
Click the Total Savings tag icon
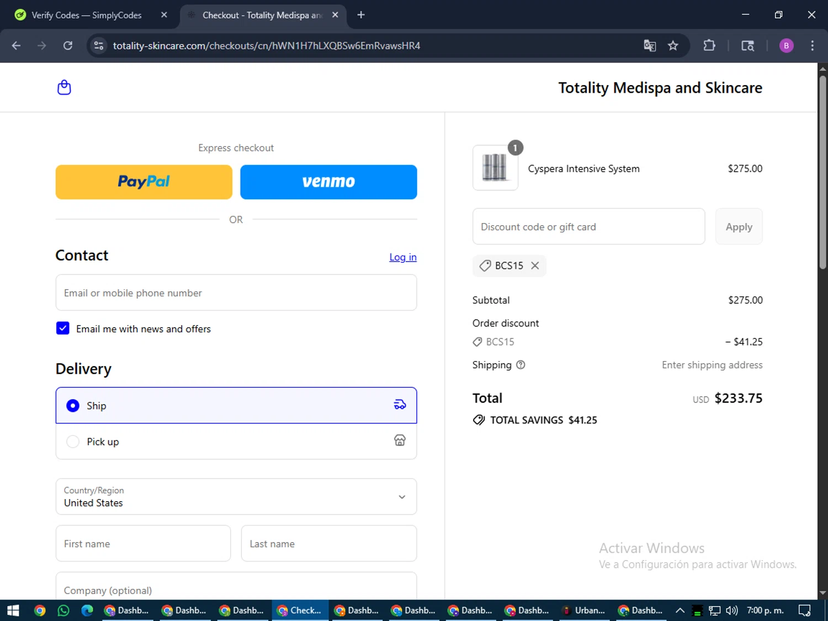point(479,420)
